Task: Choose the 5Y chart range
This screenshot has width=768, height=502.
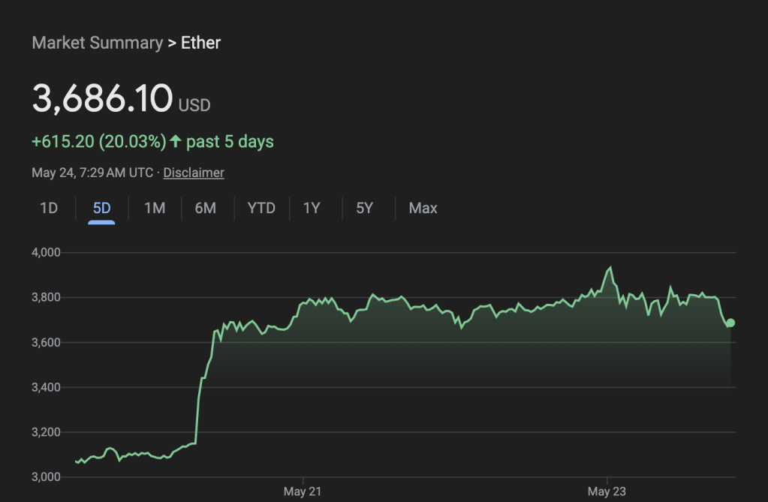Action: (x=364, y=208)
